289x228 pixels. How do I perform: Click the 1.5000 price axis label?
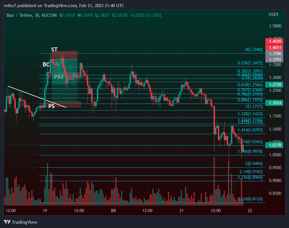(275, 26)
